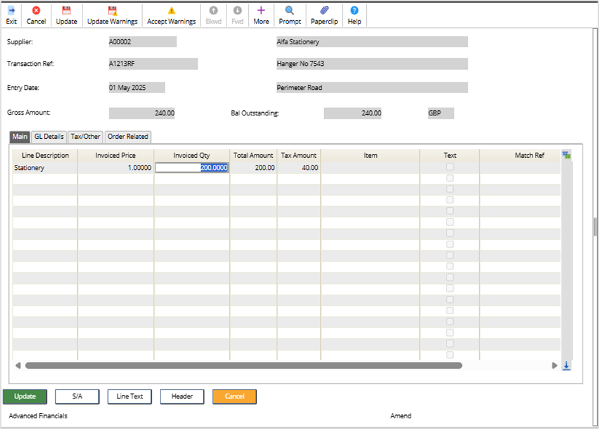Click the window's vertical scrollbar handle
Viewport: 599px width, 429px height.
click(x=595, y=227)
